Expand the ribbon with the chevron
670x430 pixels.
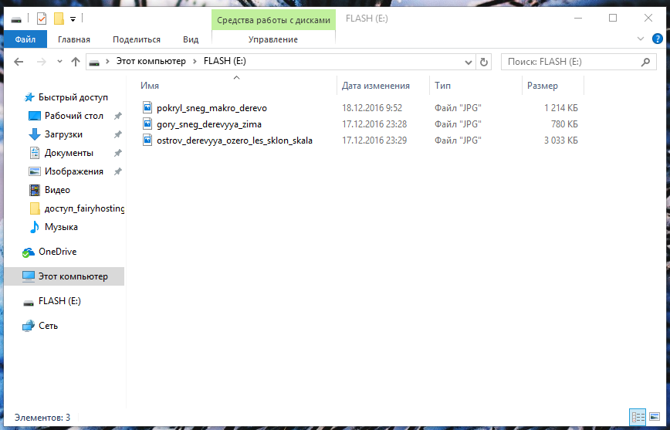point(641,39)
